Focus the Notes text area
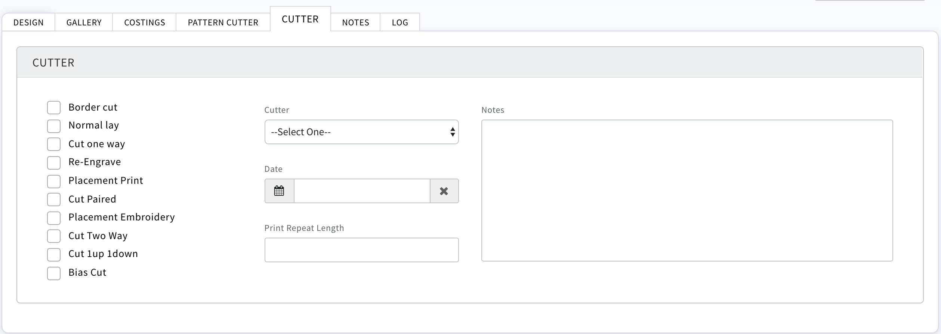The height and width of the screenshot is (334, 941). 687,191
